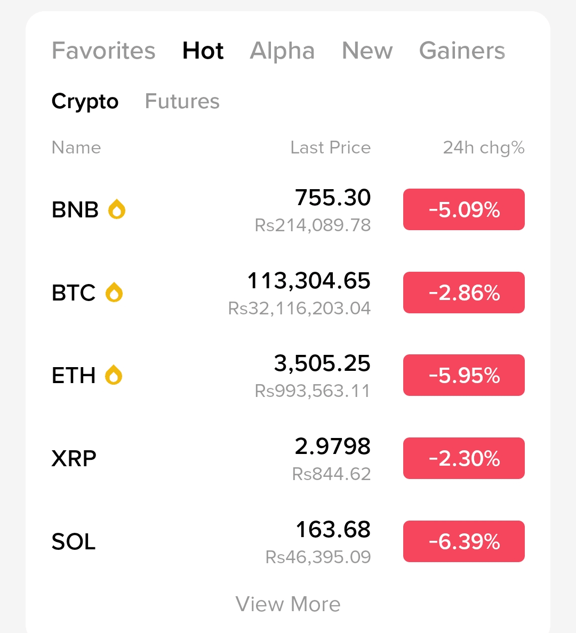576x633 pixels.
Task: Sort by the 24h chg% column
Action: tap(483, 148)
